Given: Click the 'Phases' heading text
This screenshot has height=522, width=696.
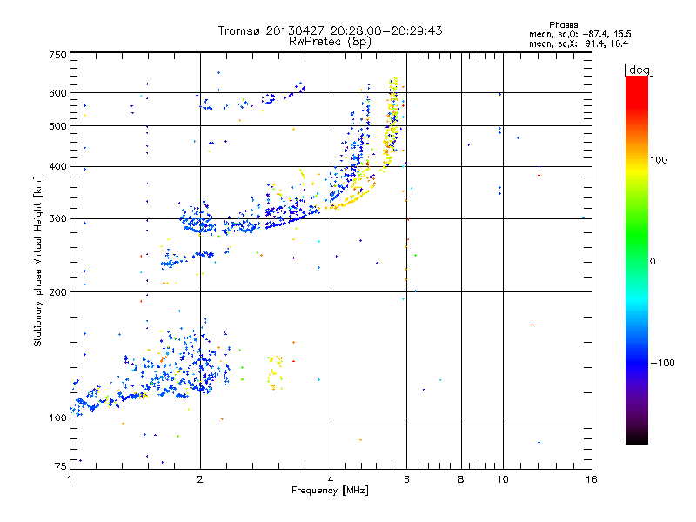Looking at the screenshot, I should (x=563, y=25).
